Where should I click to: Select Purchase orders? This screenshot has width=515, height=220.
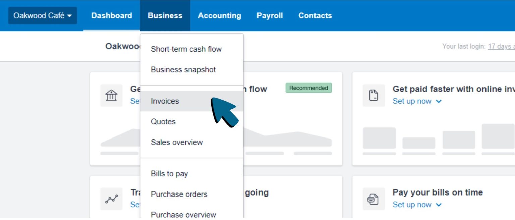tap(179, 194)
